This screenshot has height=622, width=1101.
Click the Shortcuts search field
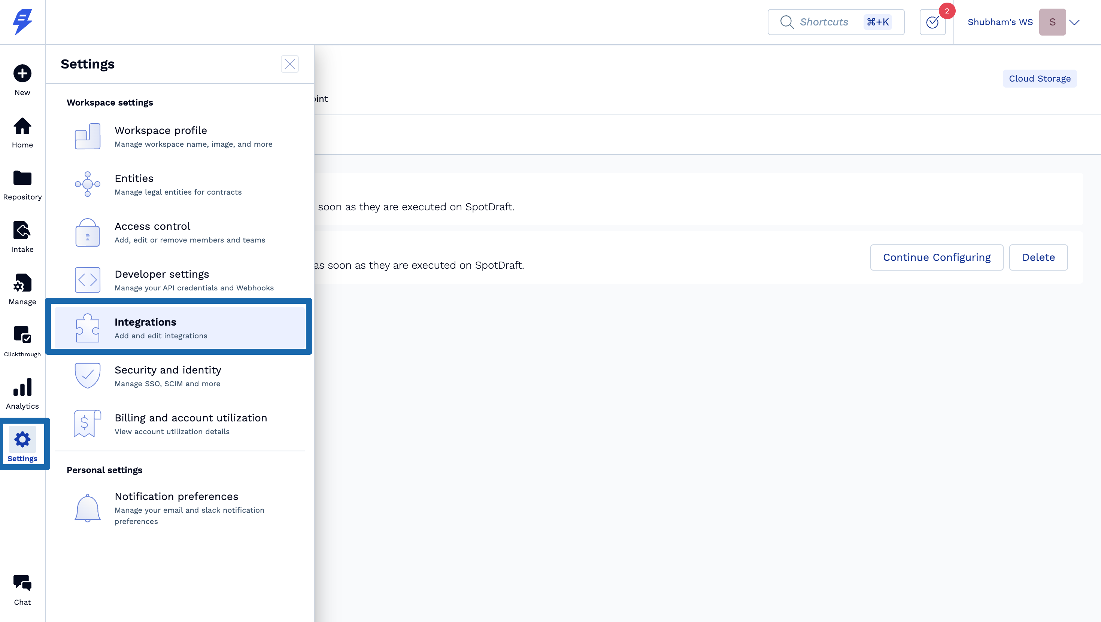[x=835, y=22]
